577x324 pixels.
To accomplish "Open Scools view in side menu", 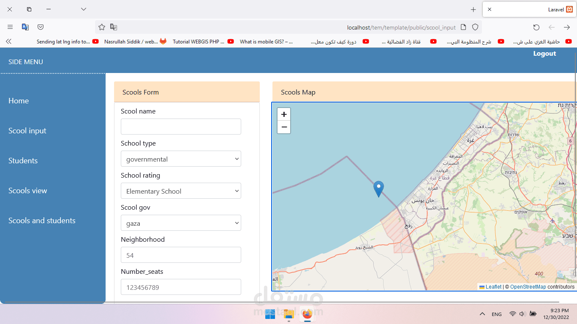I will tap(28, 191).
